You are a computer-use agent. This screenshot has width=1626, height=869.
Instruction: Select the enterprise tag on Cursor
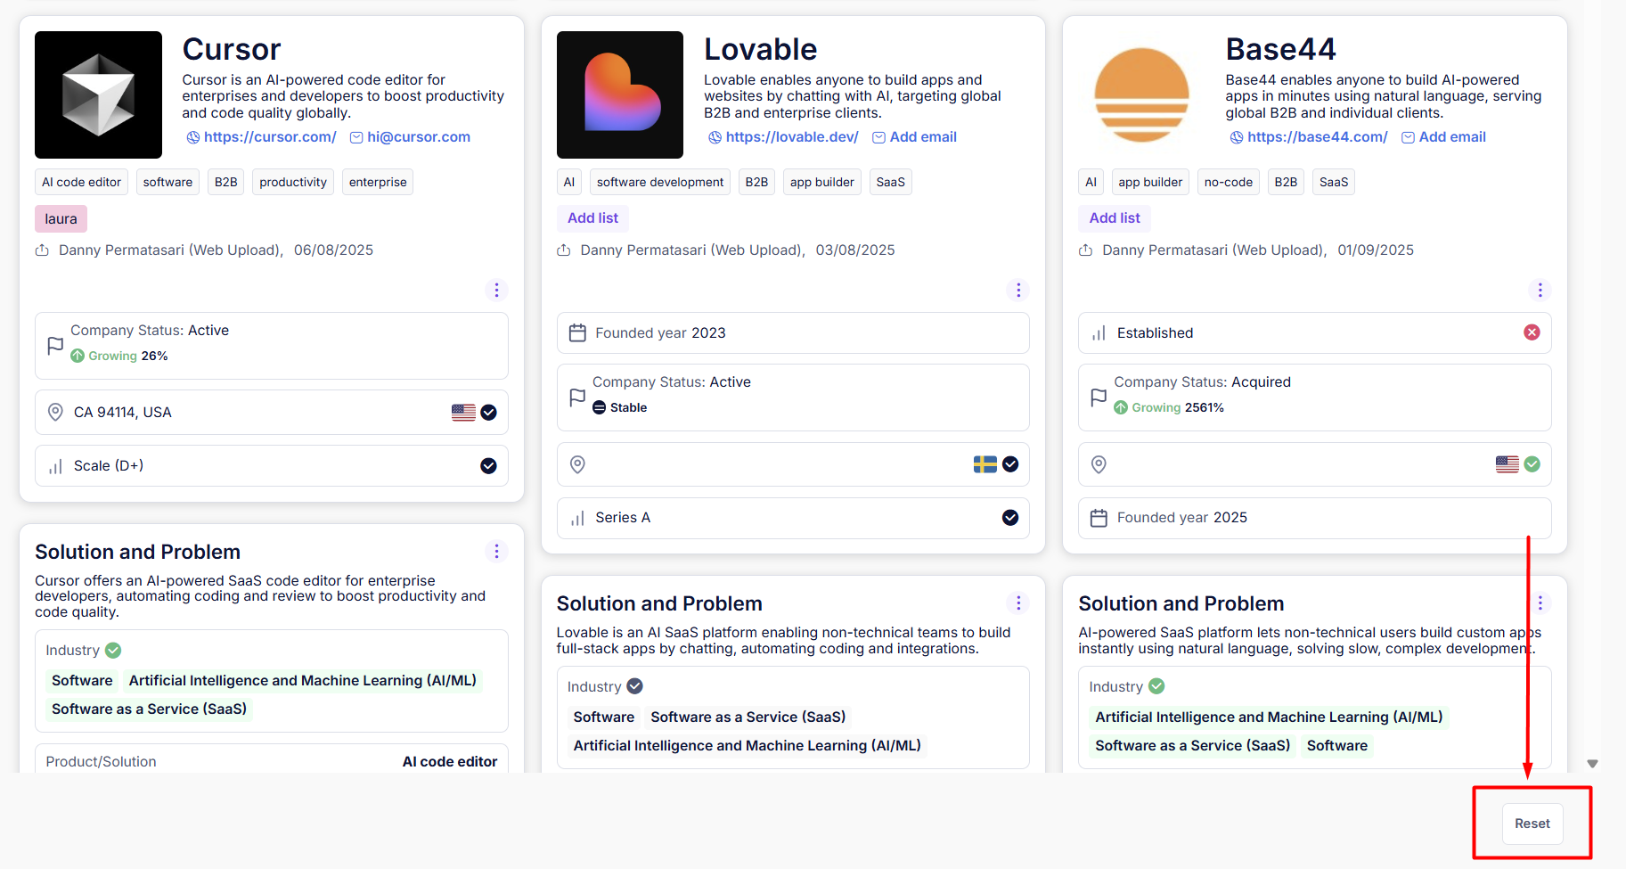pos(378,182)
